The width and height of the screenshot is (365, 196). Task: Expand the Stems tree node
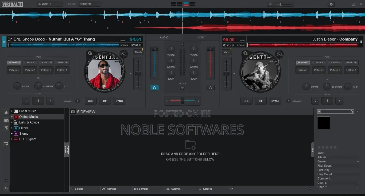12,134
